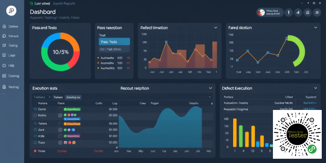Image resolution: width=326 pixels, height=163 pixels.
Task: Click the round clipboard-chart header button
Action: [307, 12]
